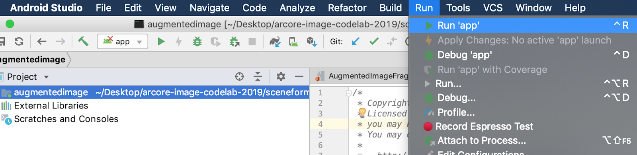Viewport: 637px width, 155px height.
Task: Open the 'app' run configuration dropdown
Action: 123,41
